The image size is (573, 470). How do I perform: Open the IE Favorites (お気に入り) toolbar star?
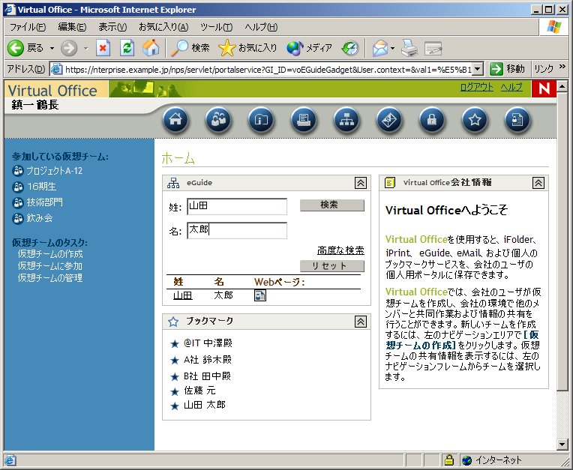[247, 48]
